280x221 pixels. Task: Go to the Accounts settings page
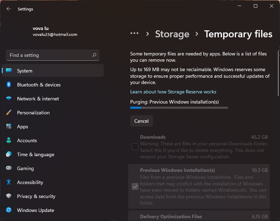pyautogui.click(x=53, y=140)
